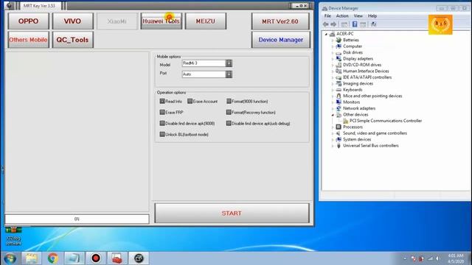Click the ACER-PC computer root icon
This screenshot has width=472, height=265.
[333, 34]
